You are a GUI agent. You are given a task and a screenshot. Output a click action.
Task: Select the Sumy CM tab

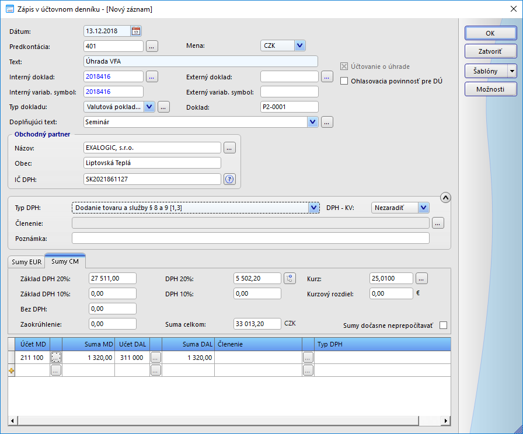[65, 261]
